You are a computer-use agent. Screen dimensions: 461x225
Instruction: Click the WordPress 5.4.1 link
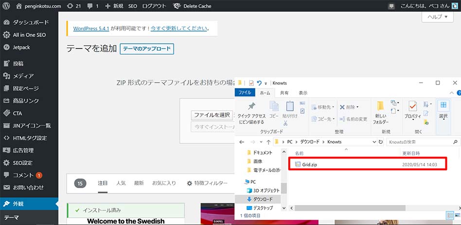click(x=91, y=29)
